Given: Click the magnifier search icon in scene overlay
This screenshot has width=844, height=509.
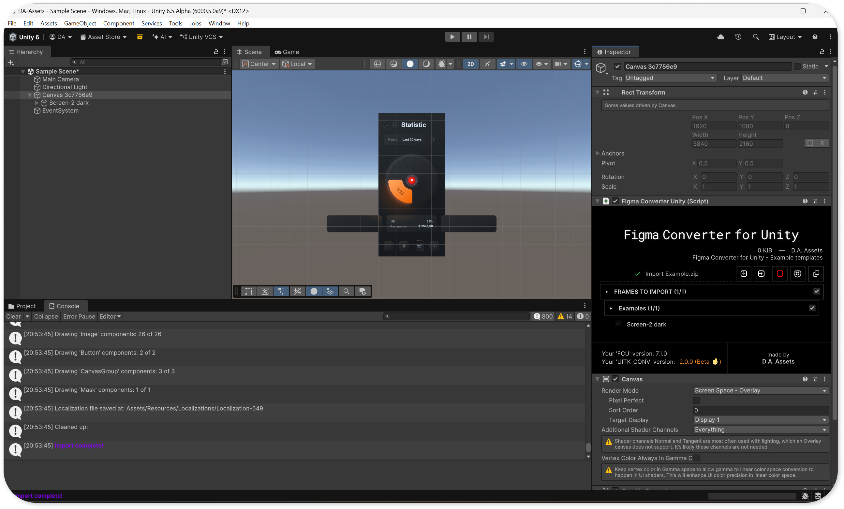Looking at the screenshot, I should pos(346,291).
